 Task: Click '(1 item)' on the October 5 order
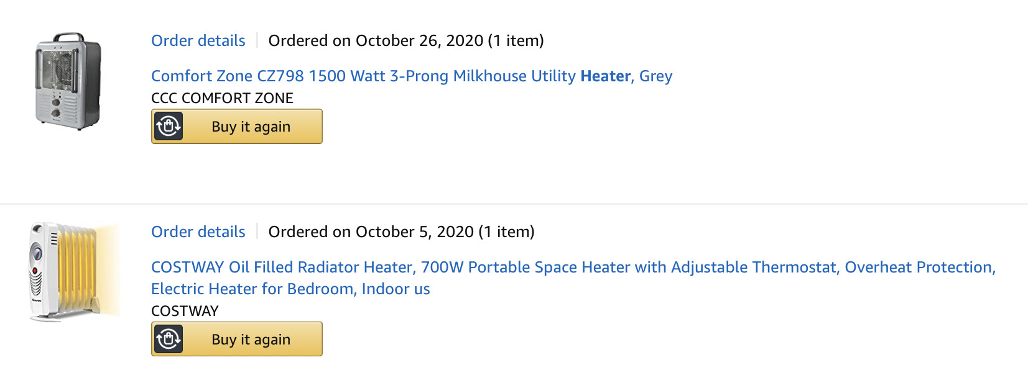pos(506,232)
